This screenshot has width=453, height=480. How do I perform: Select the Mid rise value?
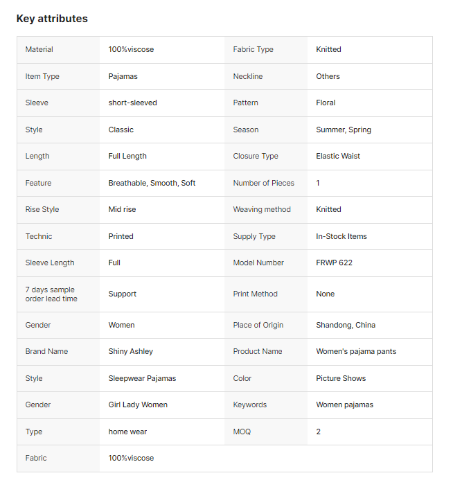(123, 209)
